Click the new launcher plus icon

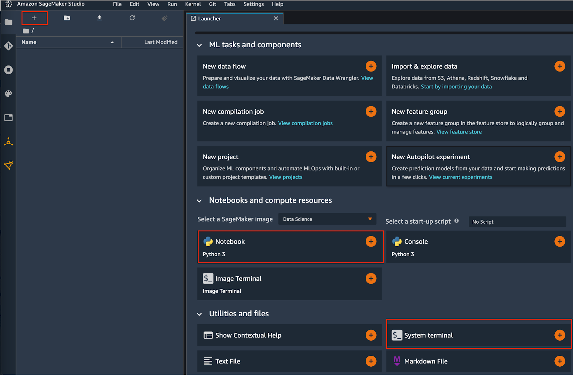pyautogui.click(x=34, y=18)
